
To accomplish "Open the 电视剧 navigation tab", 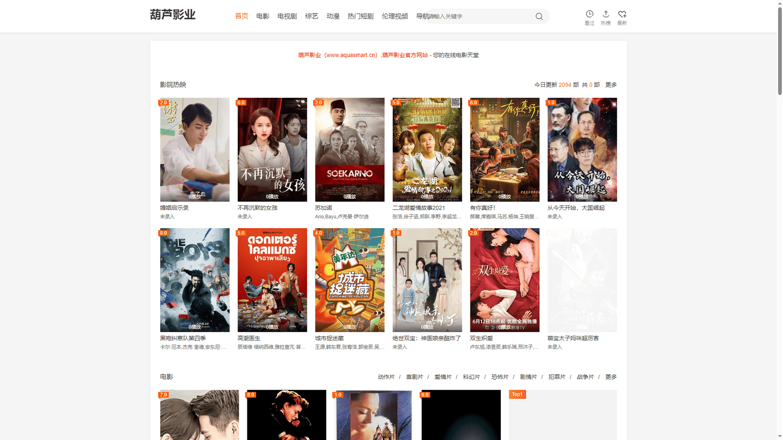I will point(287,16).
